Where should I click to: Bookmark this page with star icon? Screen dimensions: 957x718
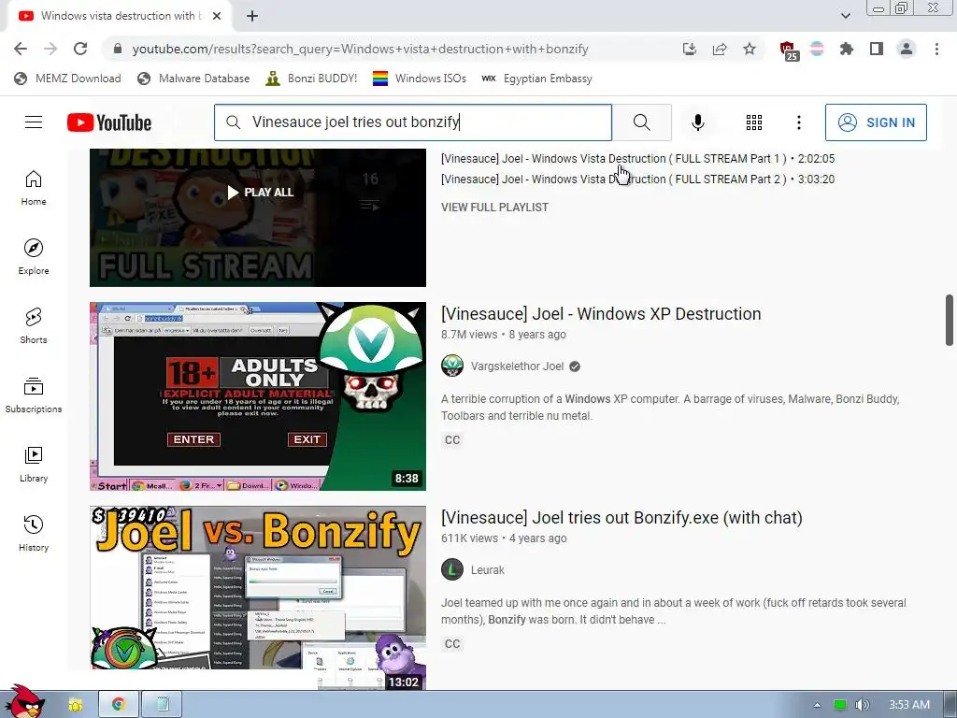tap(750, 49)
